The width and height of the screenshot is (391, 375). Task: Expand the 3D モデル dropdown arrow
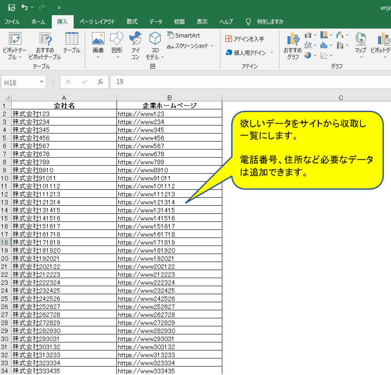[x=162, y=57]
